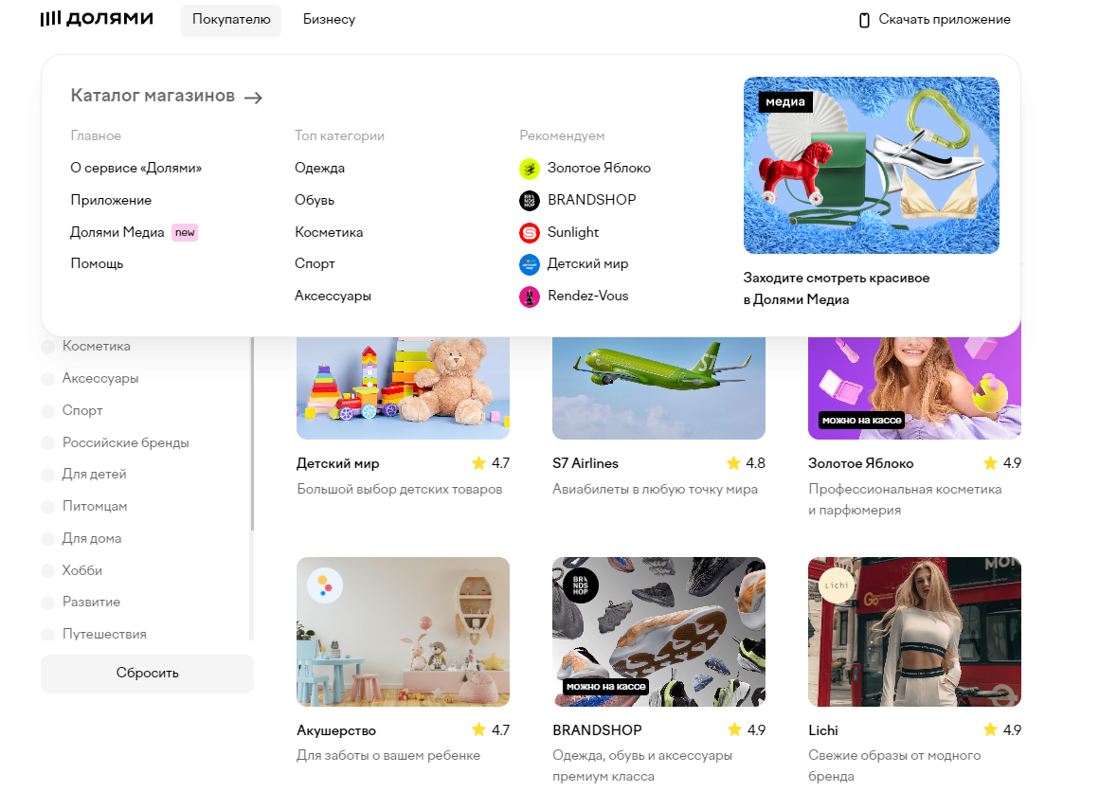Select the Косметика filter radio button

pos(47,347)
